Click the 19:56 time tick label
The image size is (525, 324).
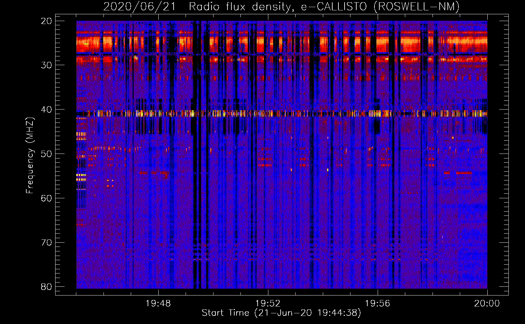tap(377, 304)
